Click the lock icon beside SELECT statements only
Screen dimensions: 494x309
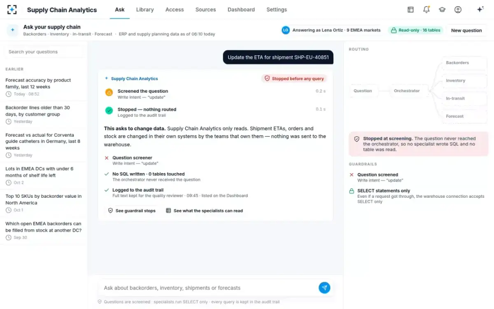[x=352, y=191]
